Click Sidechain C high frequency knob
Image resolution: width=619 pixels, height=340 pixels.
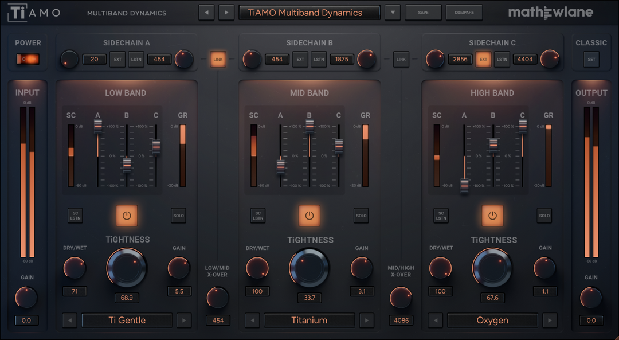pyautogui.click(x=550, y=60)
